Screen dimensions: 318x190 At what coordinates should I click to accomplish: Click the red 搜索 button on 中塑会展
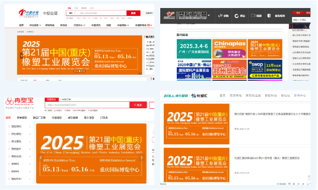[x=133, y=13]
